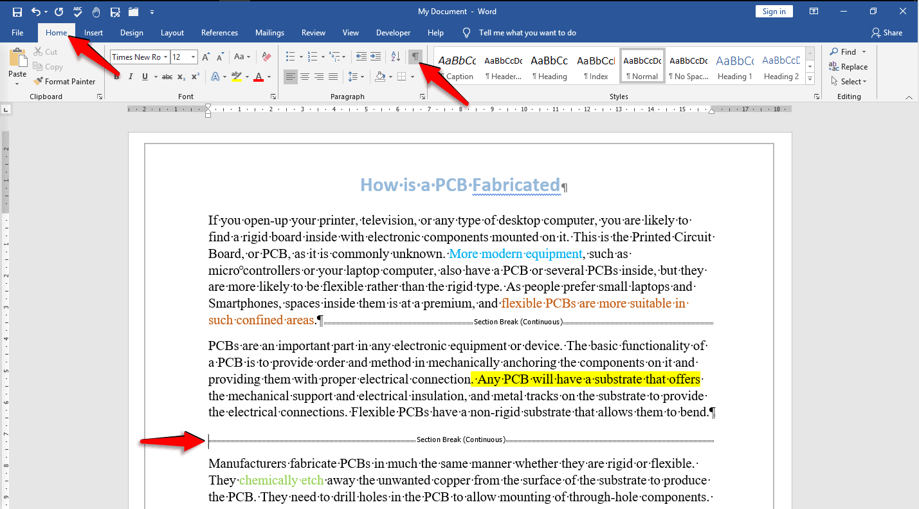Expand the Styles gallery more arrow
919x509 pixels.
810,79
